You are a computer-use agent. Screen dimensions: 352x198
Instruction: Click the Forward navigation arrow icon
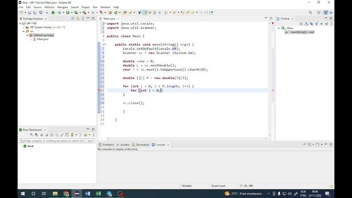pyautogui.click(x=201, y=13)
